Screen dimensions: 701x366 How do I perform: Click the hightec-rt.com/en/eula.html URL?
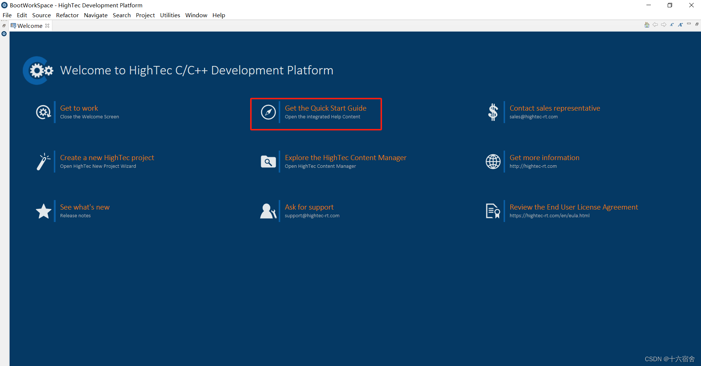(549, 216)
